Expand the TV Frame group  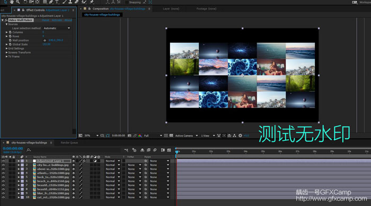pyautogui.click(x=6, y=56)
